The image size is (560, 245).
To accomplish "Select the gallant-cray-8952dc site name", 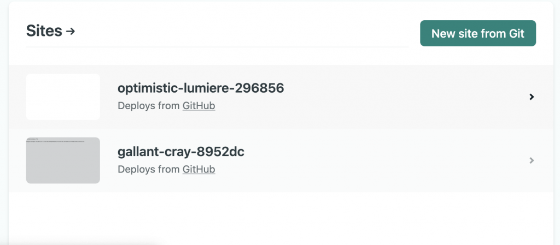I will click(180, 152).
